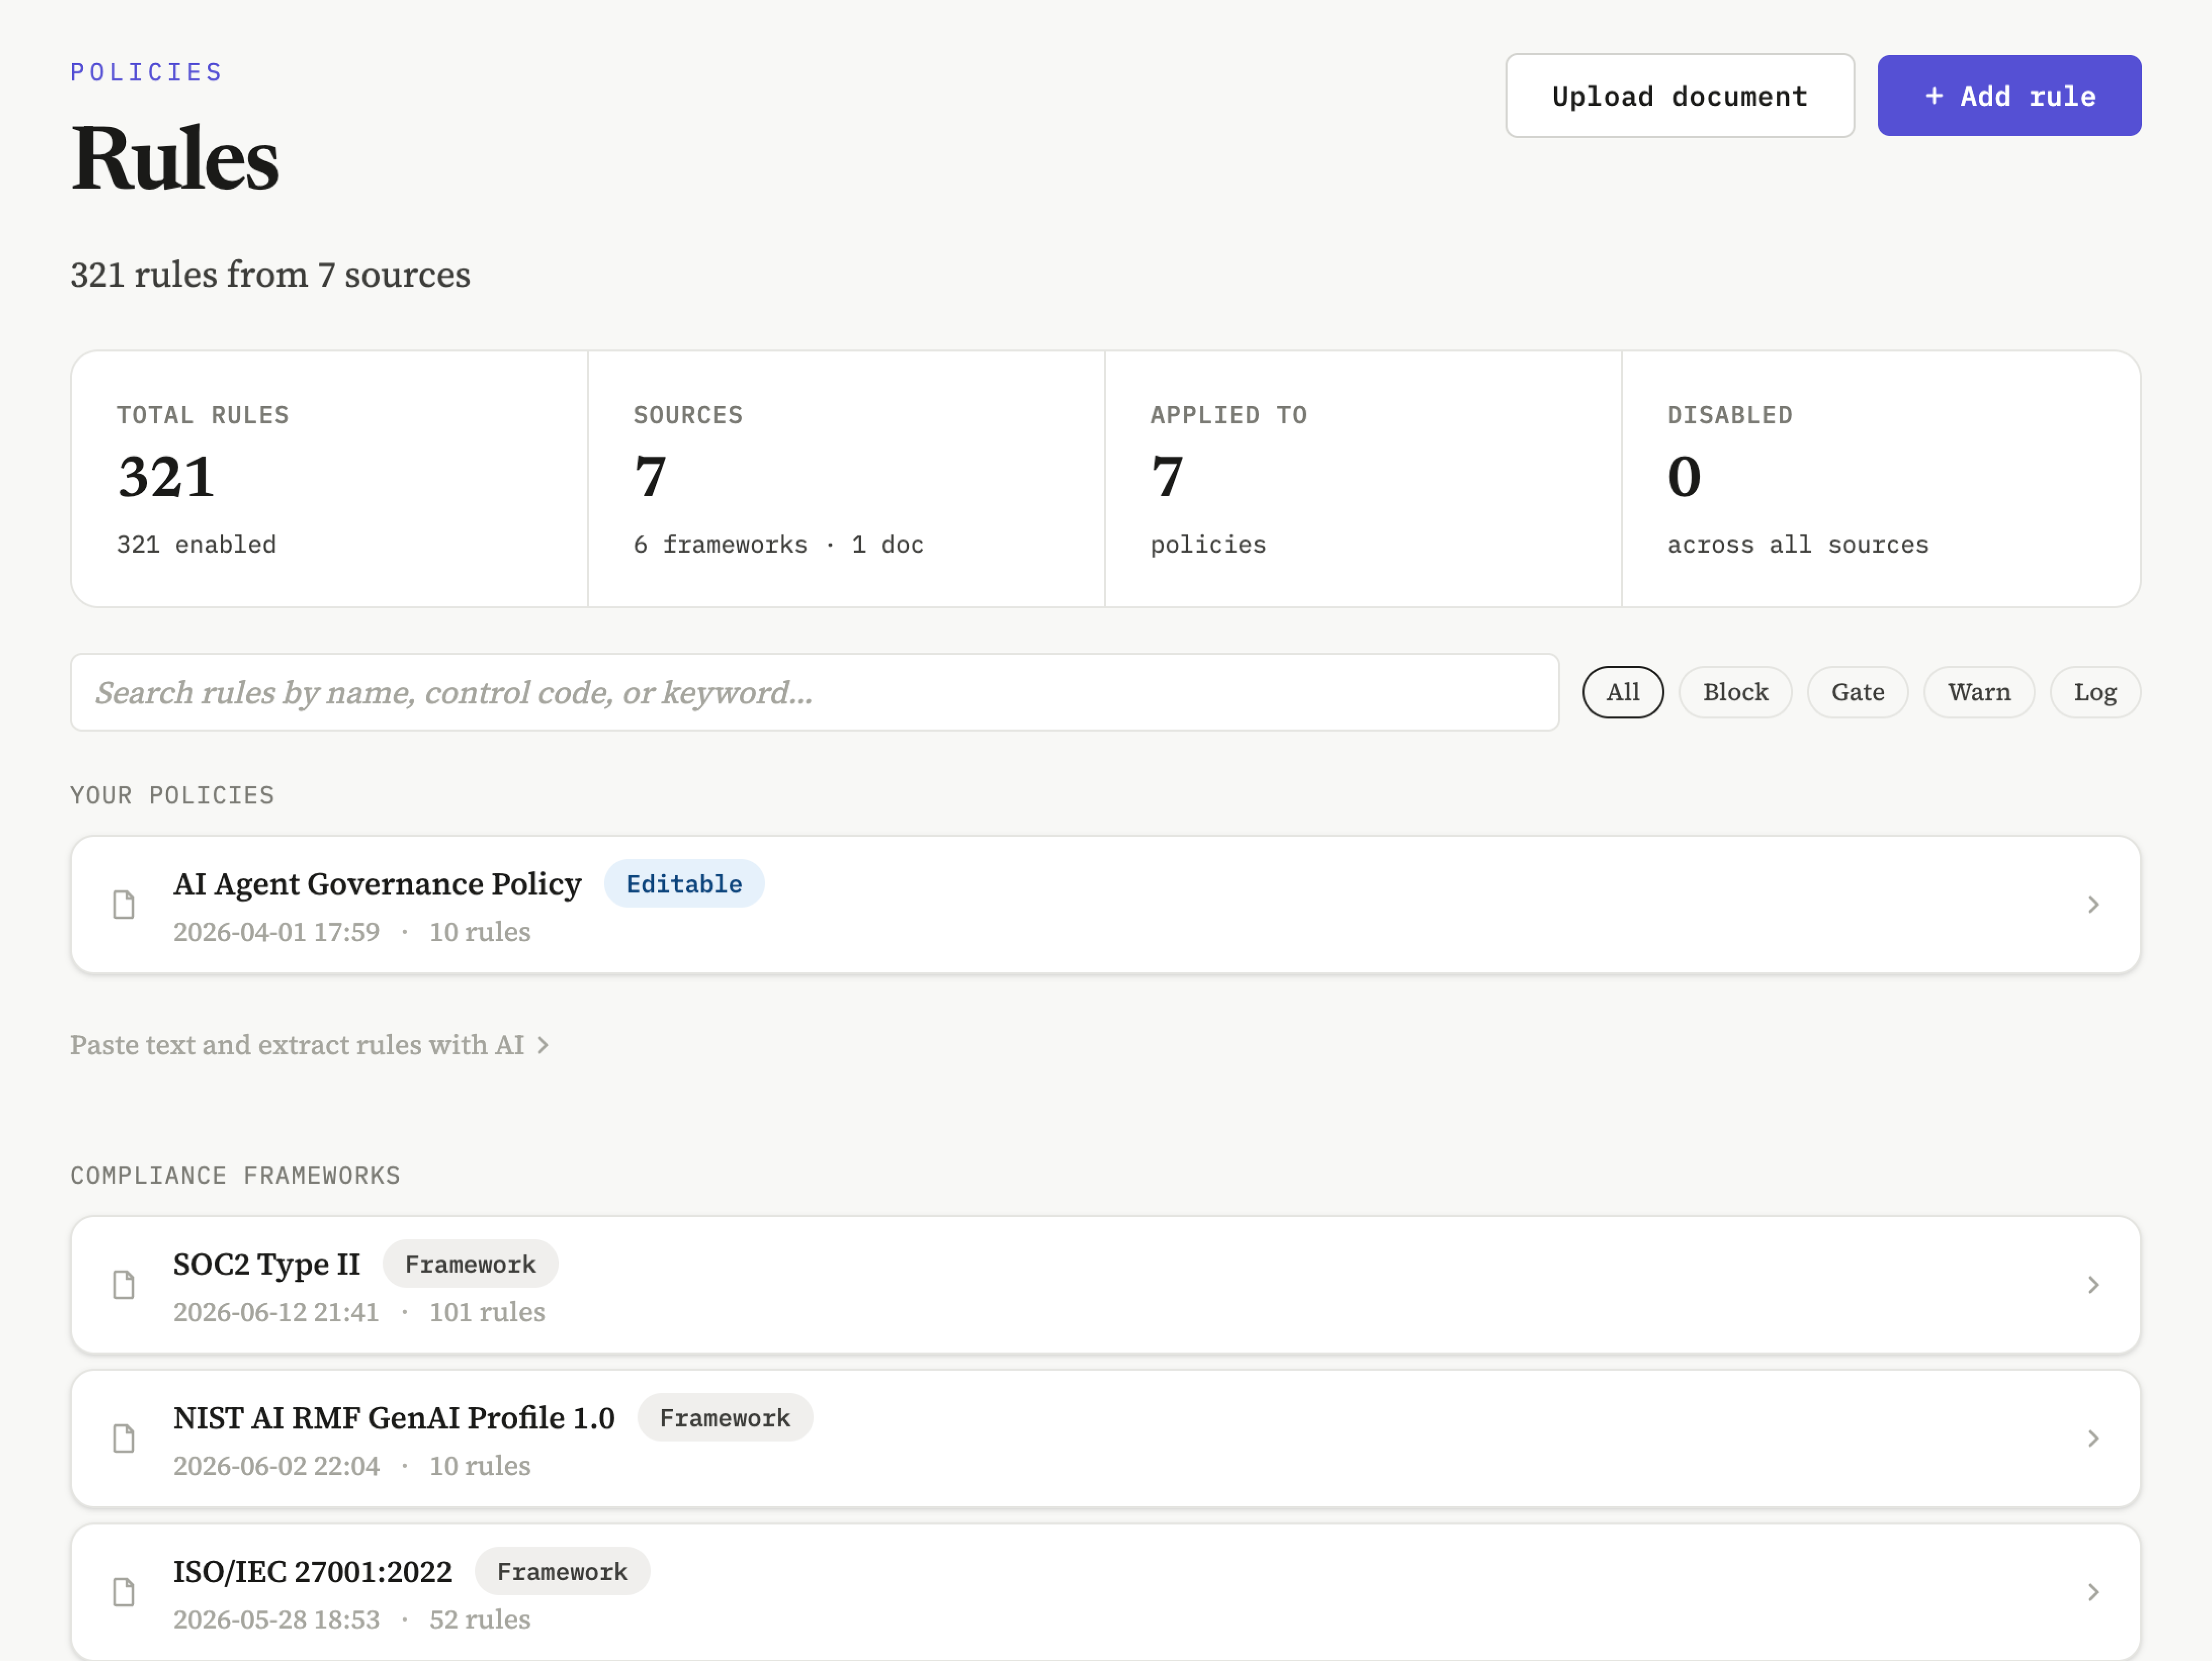Viewport: 2212px width, 1662px height.
Task: Click the TOTAL RULES card label
Action: coord(203,416)
